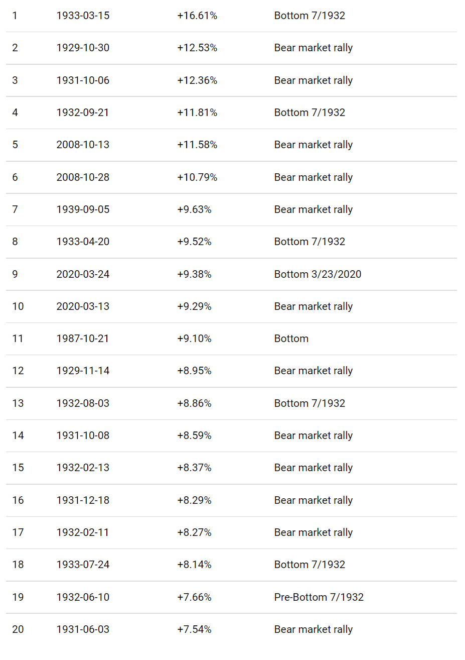Image resolution: width=465 pixels, height=660 pixels.
Task: Select rank number 8 in the table
Action: (15, 242)
